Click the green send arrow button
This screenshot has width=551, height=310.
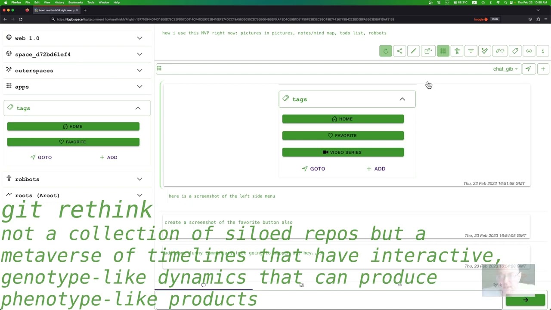(525, 300)
